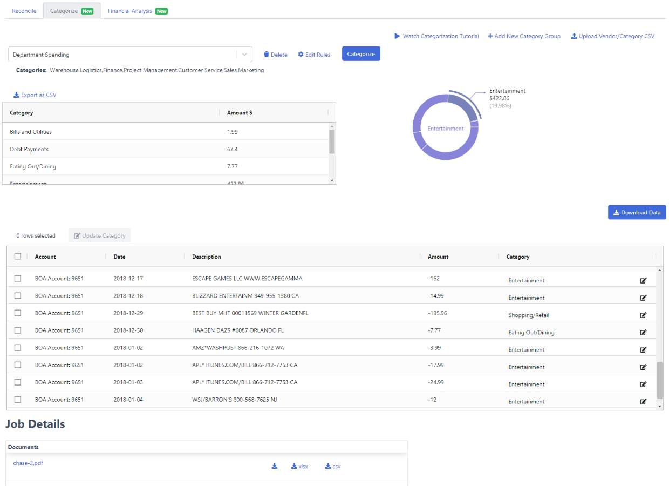This screenshot has width=669, height=486.
Task: Click the Shopping/Retail category cell
Action: (x=529, y=315)
